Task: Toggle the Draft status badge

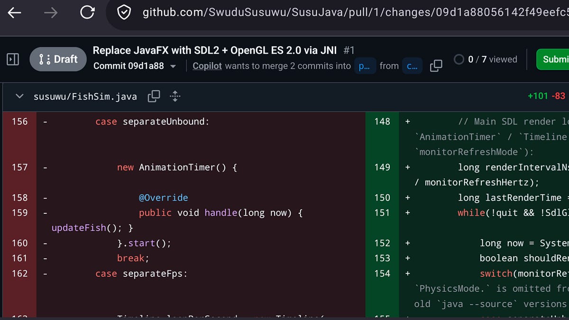Action: pos(58,59)
